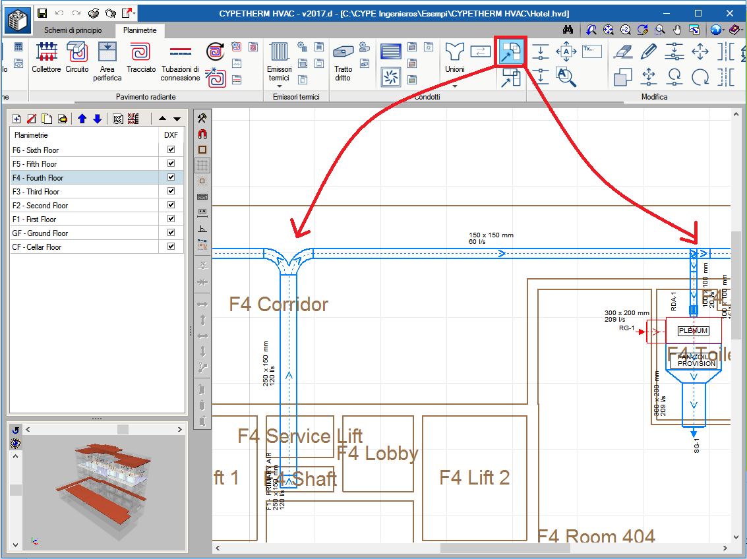The height and width of the screenshot is (559, 747).
Task: Click the blue move-down arrow icon
Action: tap(97, 119)
